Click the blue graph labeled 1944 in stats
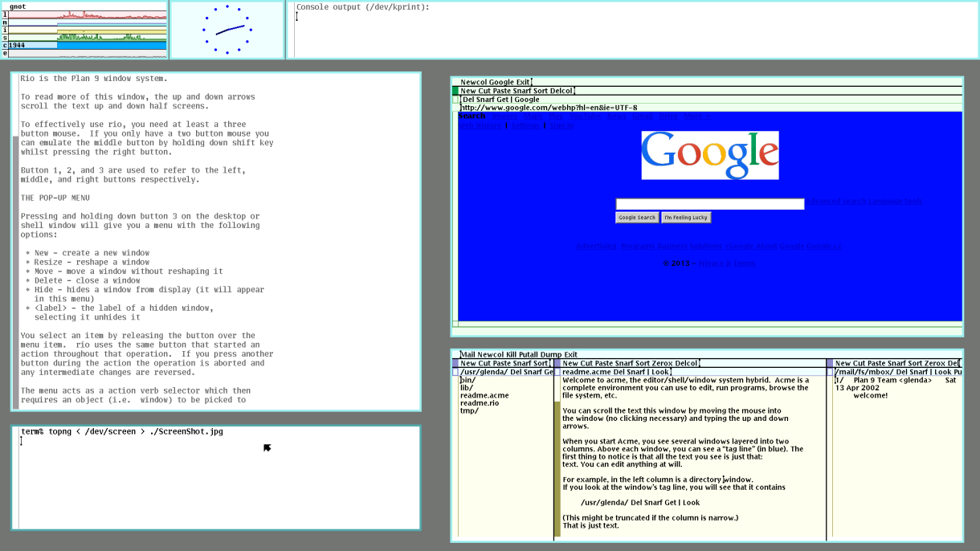This screenshot has width=980, height=551. 88,45
